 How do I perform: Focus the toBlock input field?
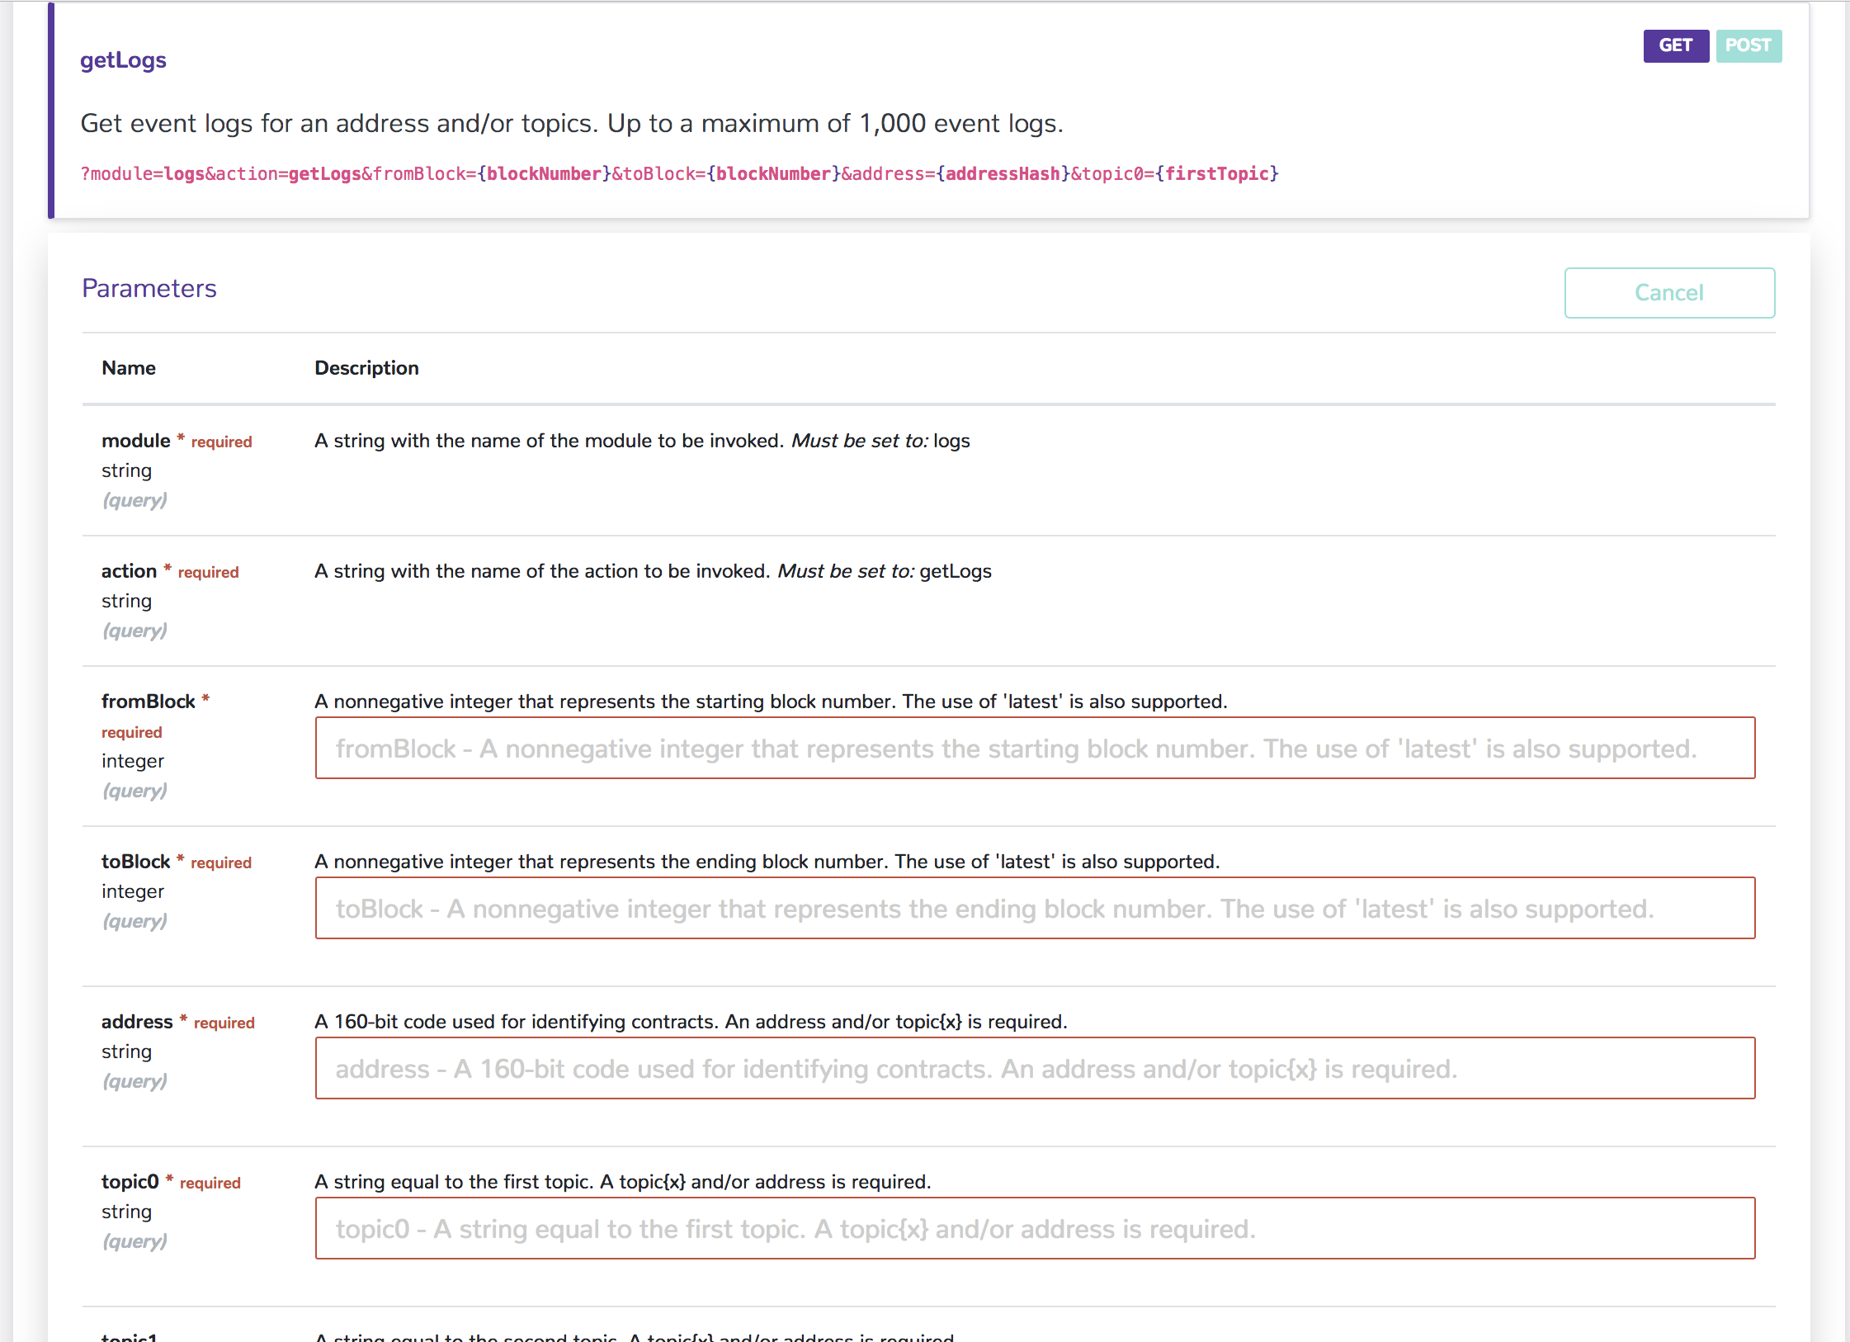coord(1035,908)
